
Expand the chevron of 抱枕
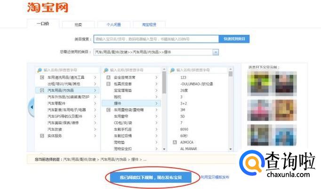[156, 97]
